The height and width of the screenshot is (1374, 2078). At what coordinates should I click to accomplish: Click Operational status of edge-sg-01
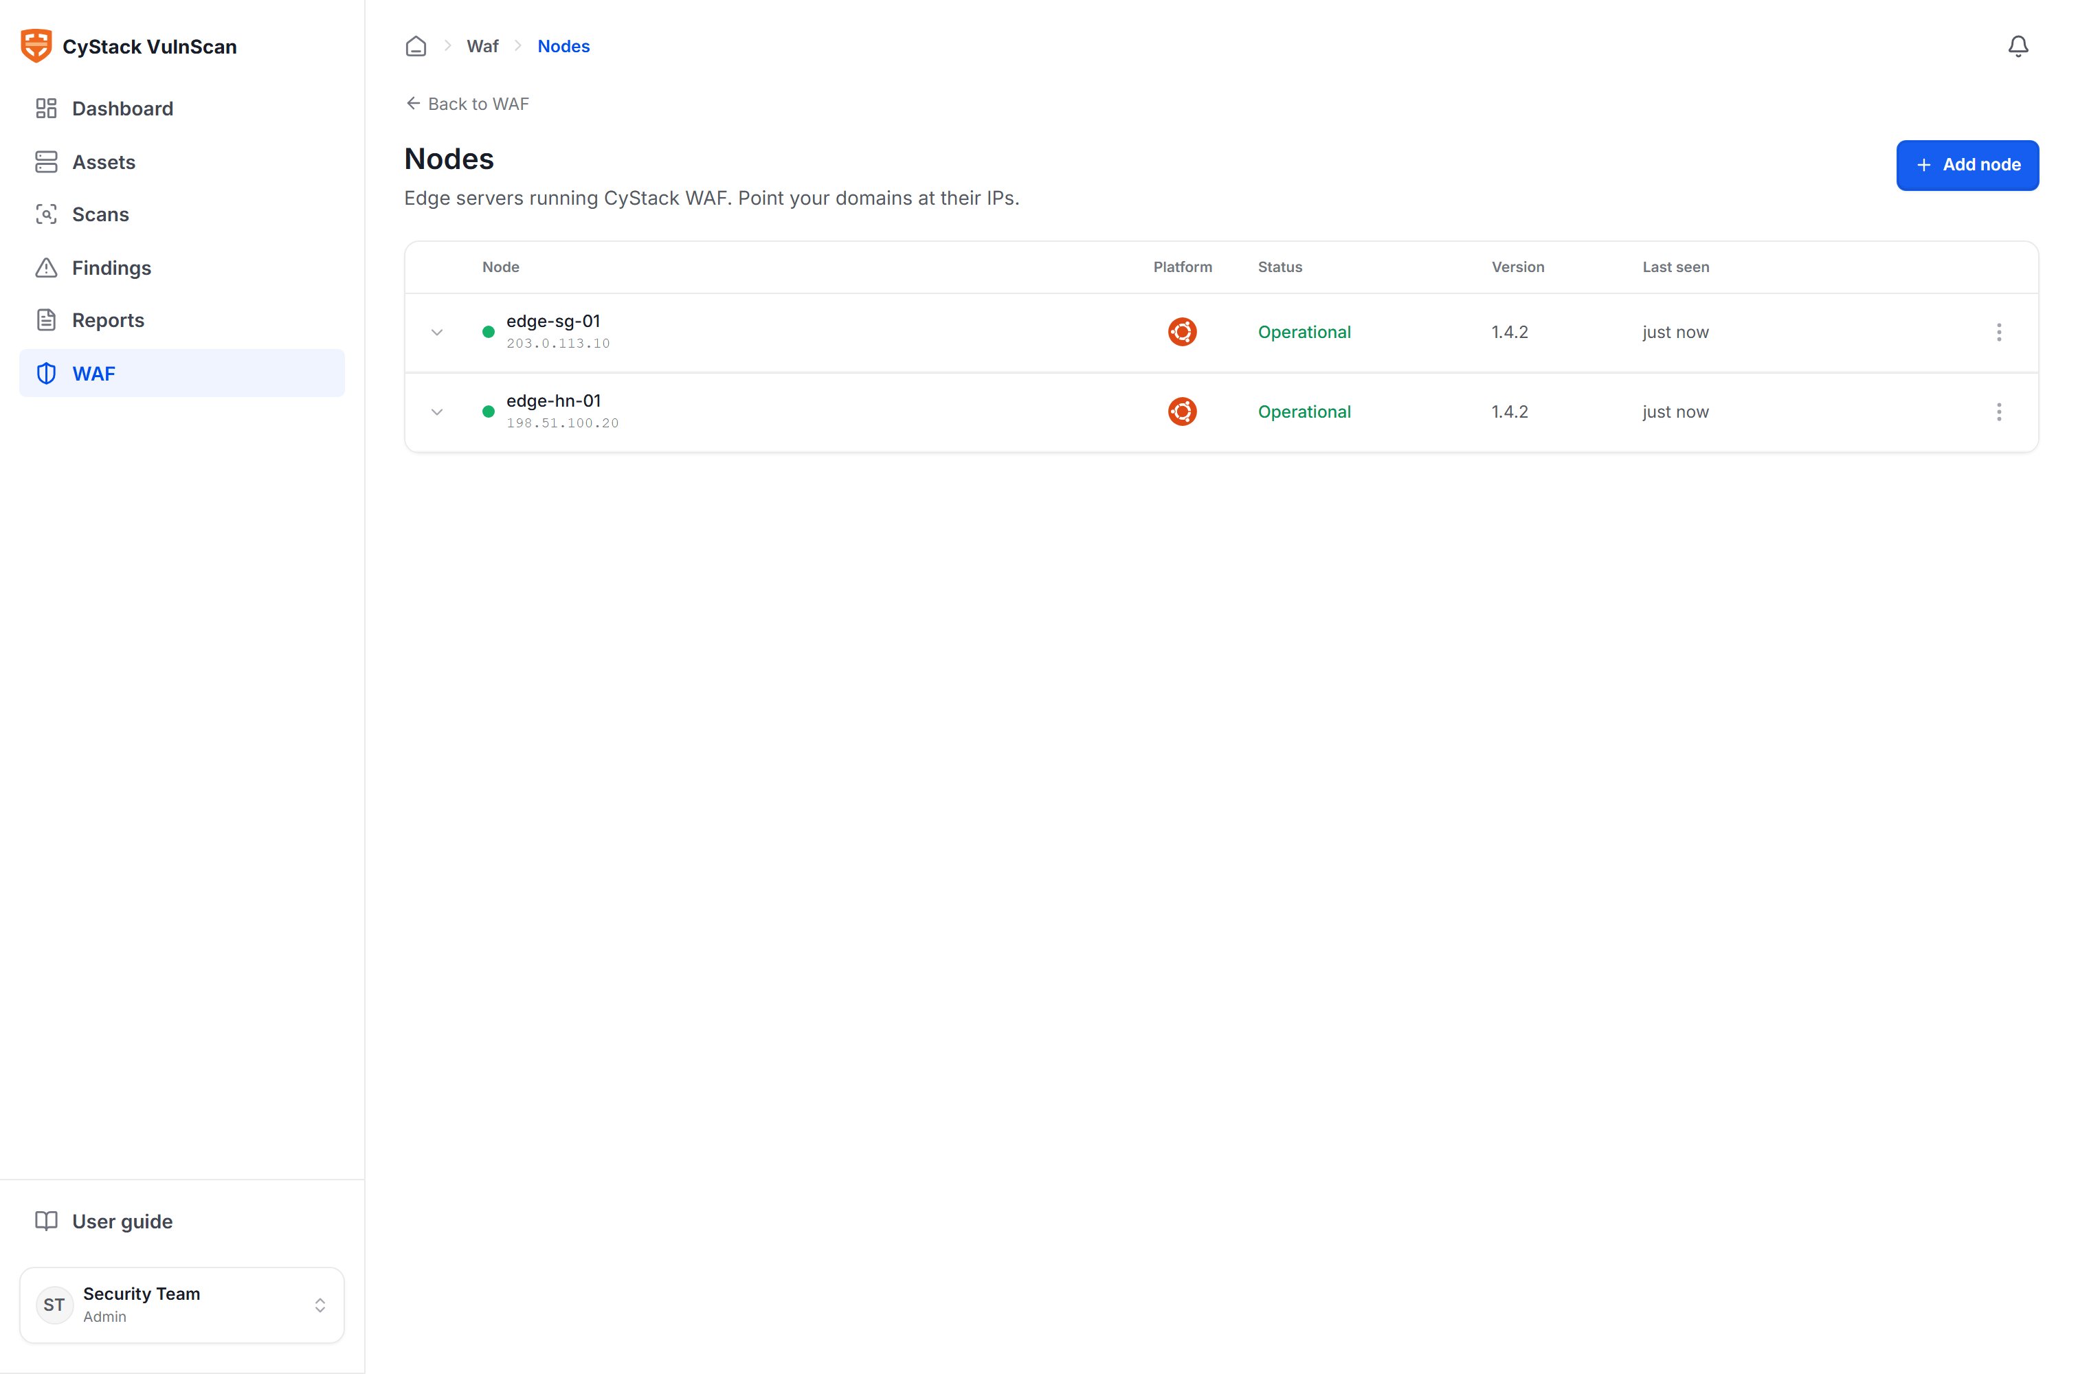(x=1304, y=332)
